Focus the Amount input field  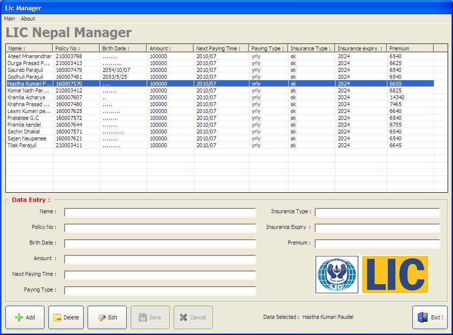[160, 259]
